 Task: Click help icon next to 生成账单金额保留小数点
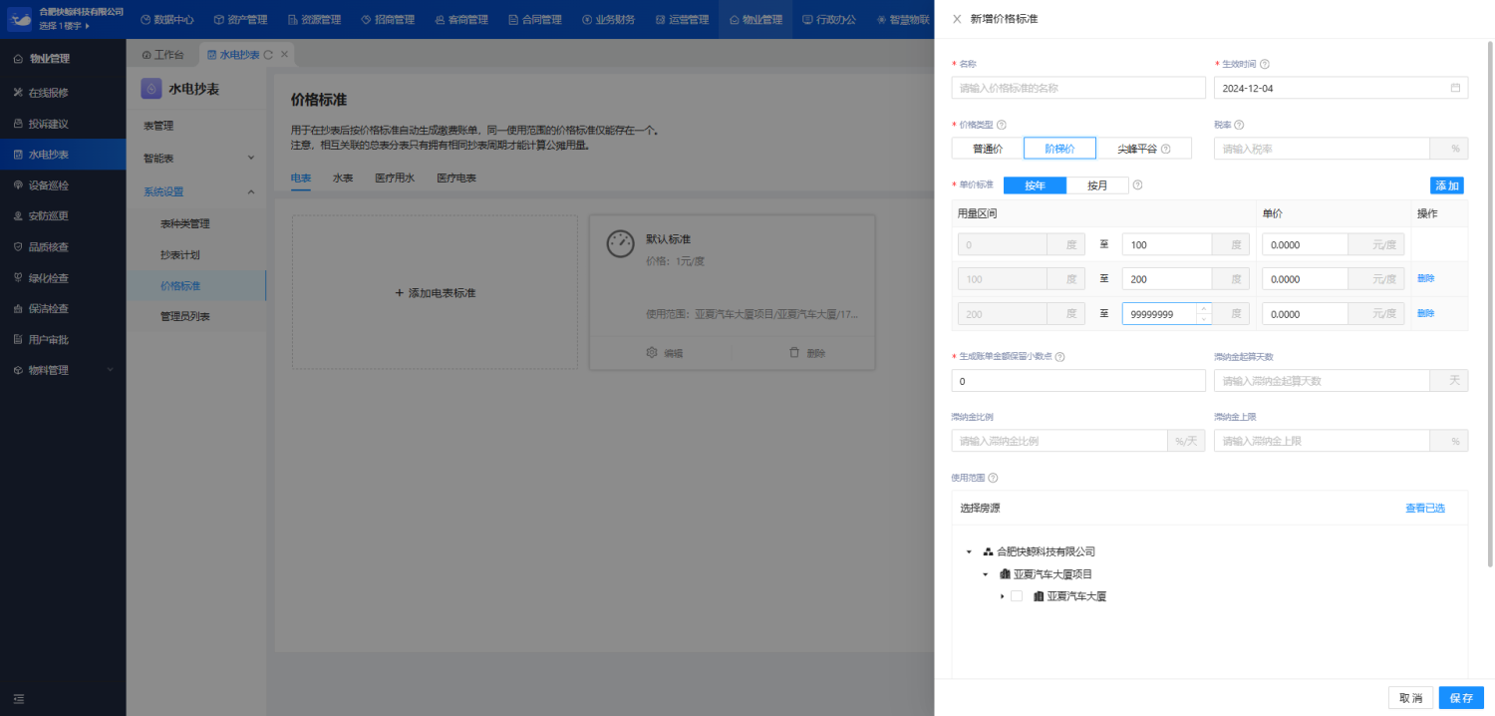point(1059,357)
